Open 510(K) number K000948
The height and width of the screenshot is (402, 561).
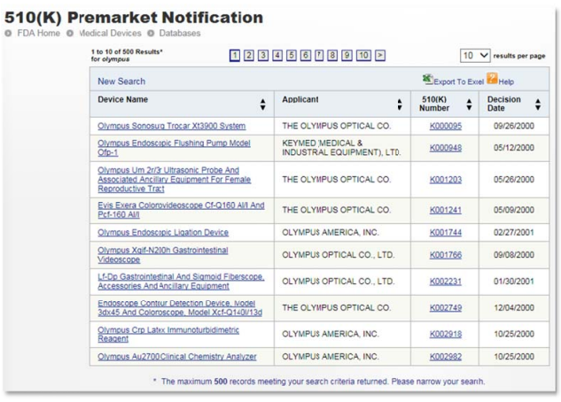tap(445, 148)
